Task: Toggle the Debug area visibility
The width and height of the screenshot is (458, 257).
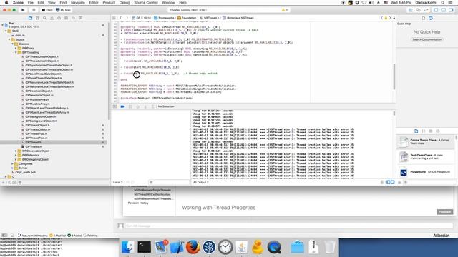Action: coord(444,10)
